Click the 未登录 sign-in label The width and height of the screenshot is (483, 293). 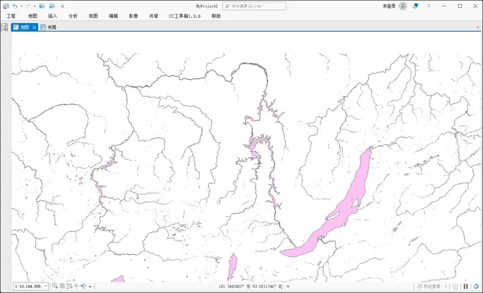tap(389, 6)
